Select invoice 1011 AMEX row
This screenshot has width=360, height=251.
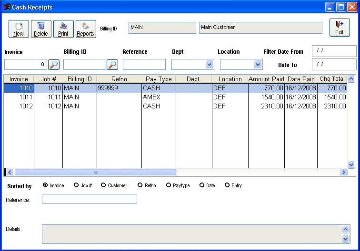pos(157,97)
